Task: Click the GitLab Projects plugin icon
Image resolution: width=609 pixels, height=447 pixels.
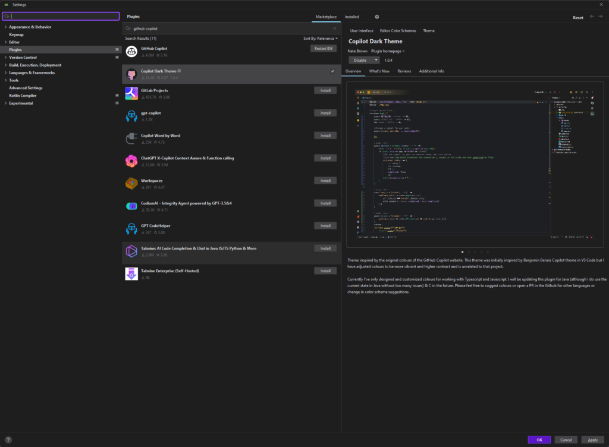Action: 132,93
